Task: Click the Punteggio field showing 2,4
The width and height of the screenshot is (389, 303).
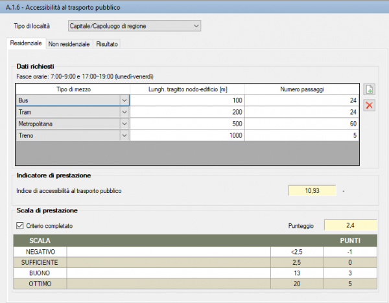Action: 350,225
